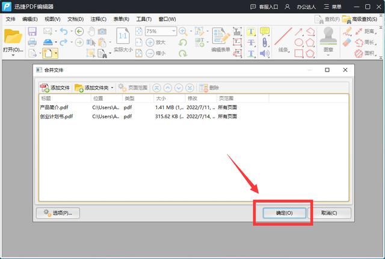385x259 pixels.
Task: Click the 取消(C) cancel button
Action: (328, 213)
